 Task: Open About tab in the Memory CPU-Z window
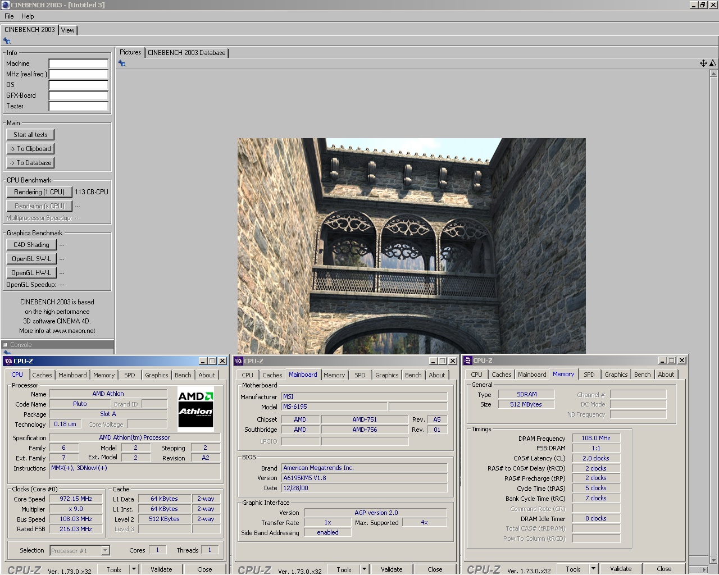(x=666, y=375)
